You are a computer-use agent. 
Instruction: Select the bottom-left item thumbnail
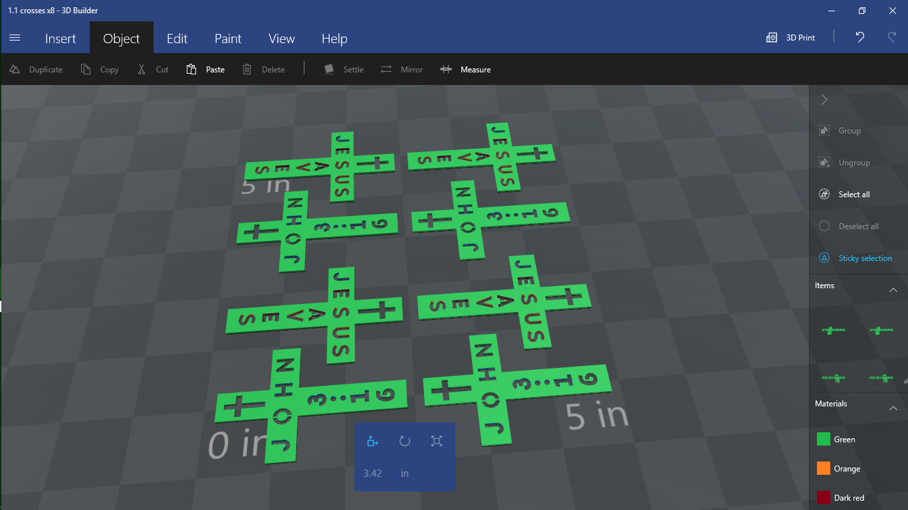pos(834,378)
